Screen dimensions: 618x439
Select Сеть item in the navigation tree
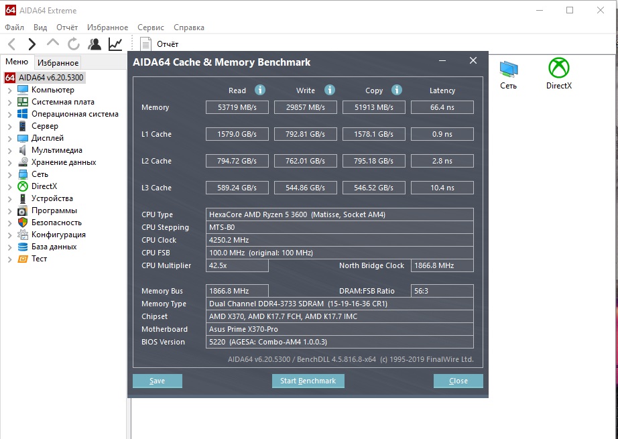[x=40, y=174]
